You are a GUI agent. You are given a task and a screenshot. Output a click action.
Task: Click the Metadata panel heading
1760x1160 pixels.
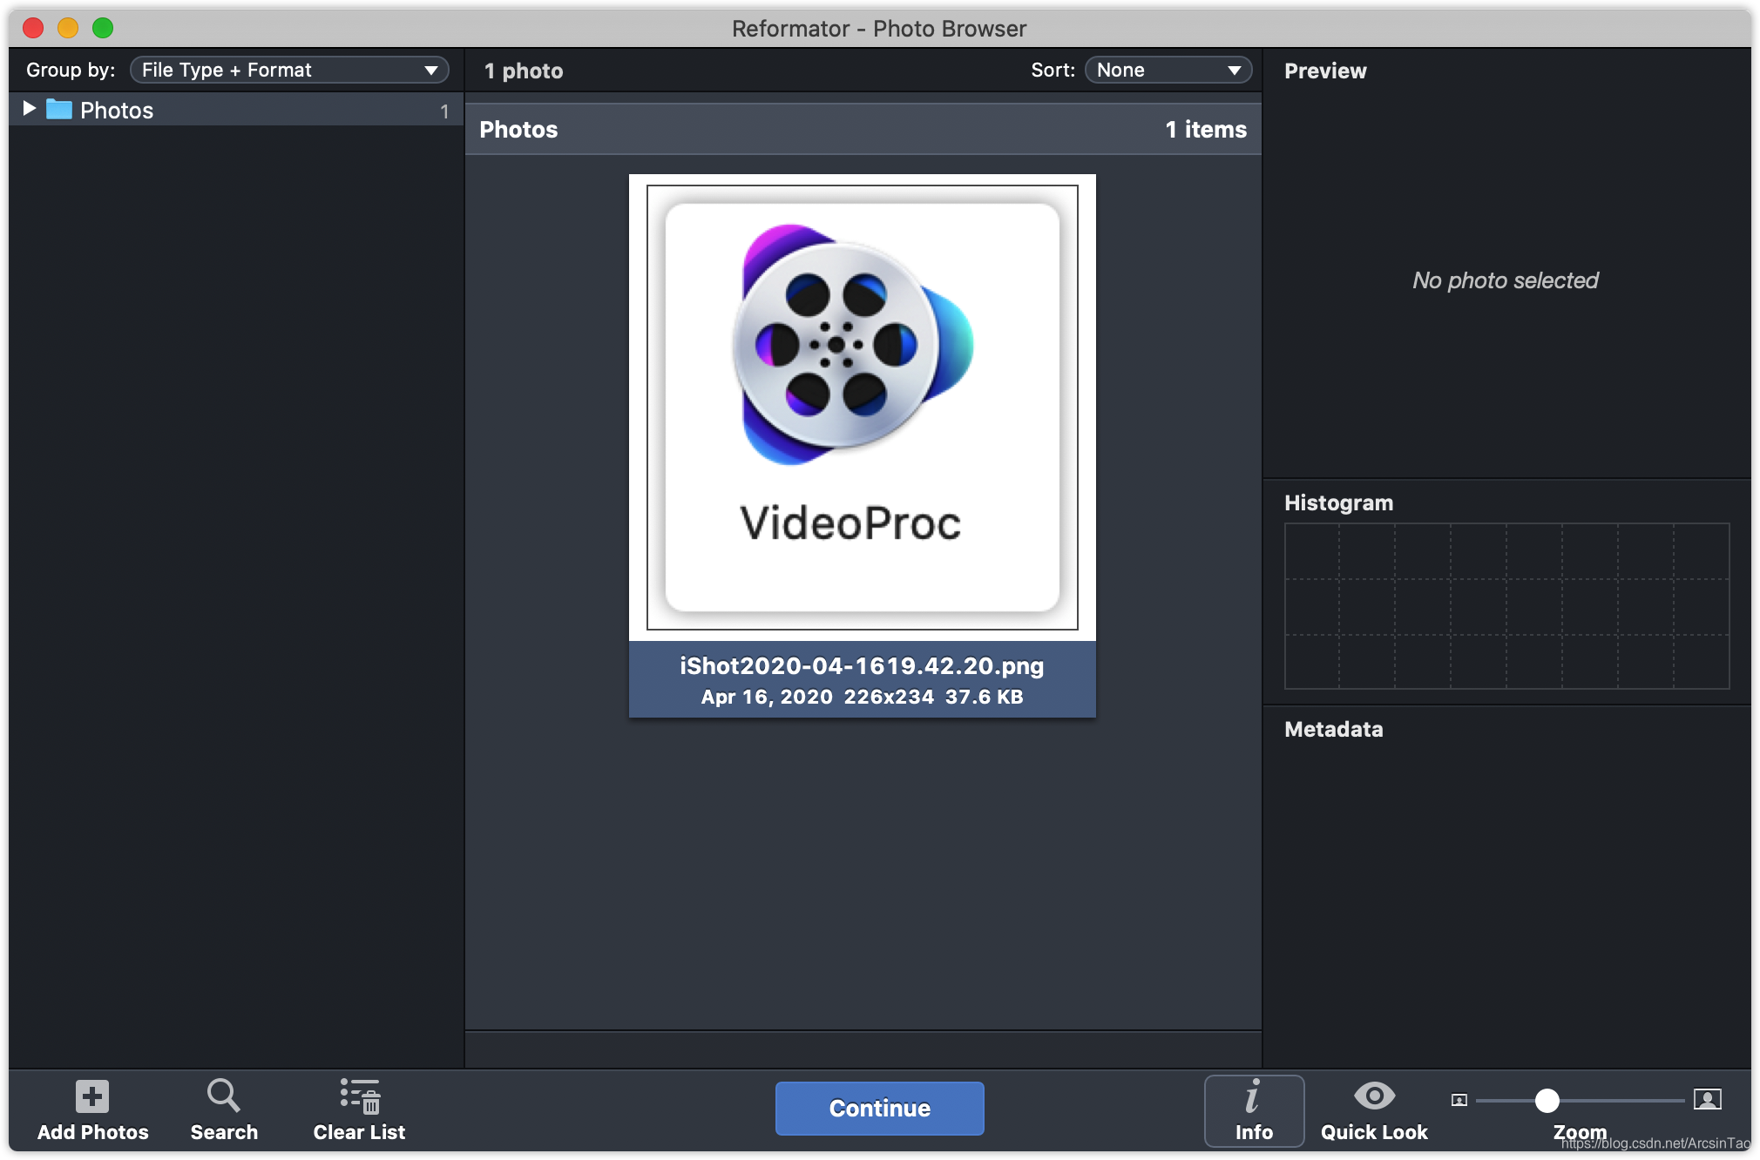[x=1333, y=729]
